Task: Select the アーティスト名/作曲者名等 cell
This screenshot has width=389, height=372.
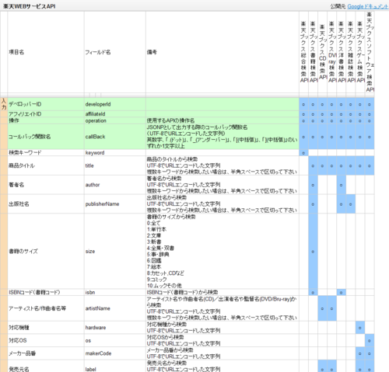Action: (46, 308)
